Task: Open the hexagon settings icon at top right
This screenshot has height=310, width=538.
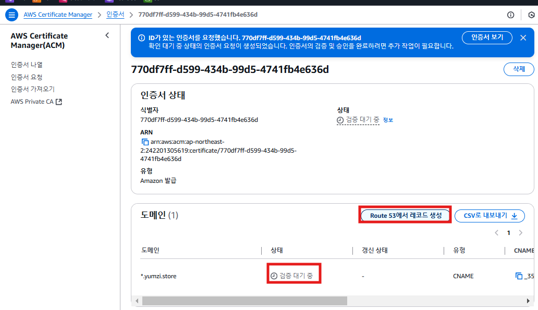Action: pos(531,15)
